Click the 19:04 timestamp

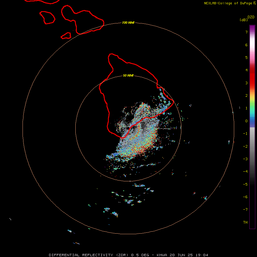202,255
